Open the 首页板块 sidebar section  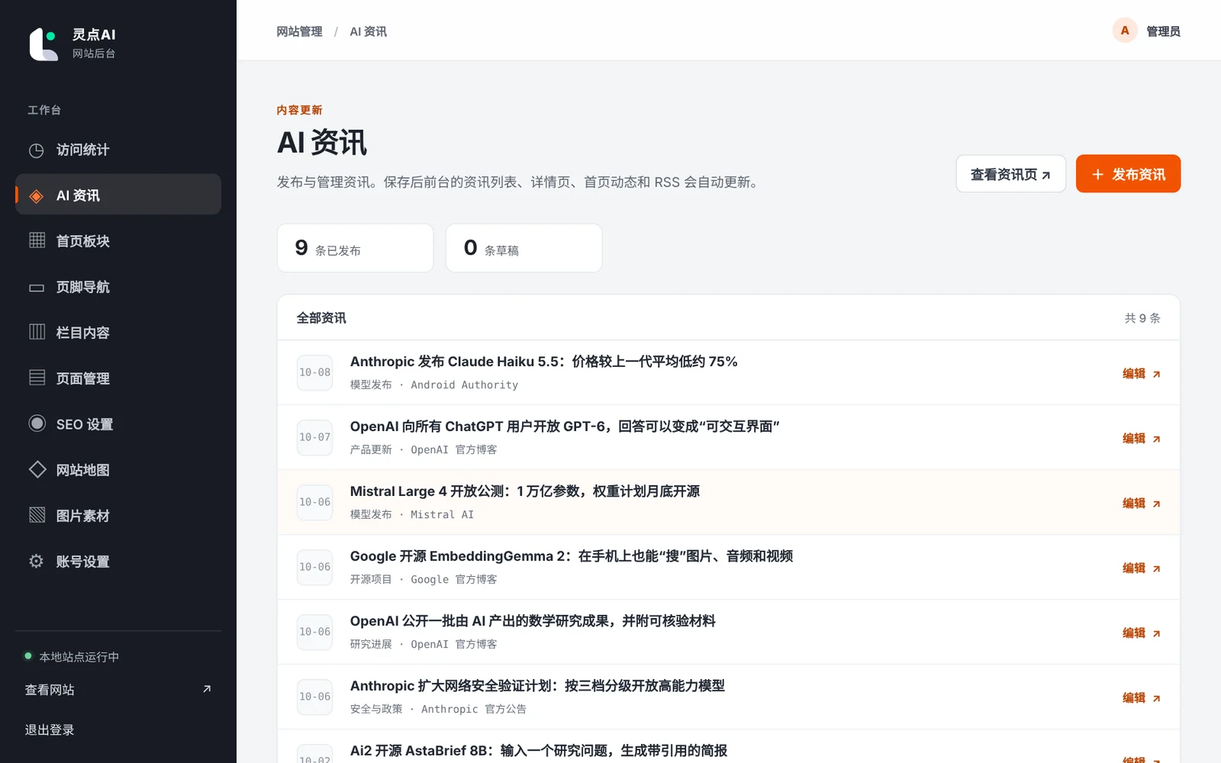[118, 241]
